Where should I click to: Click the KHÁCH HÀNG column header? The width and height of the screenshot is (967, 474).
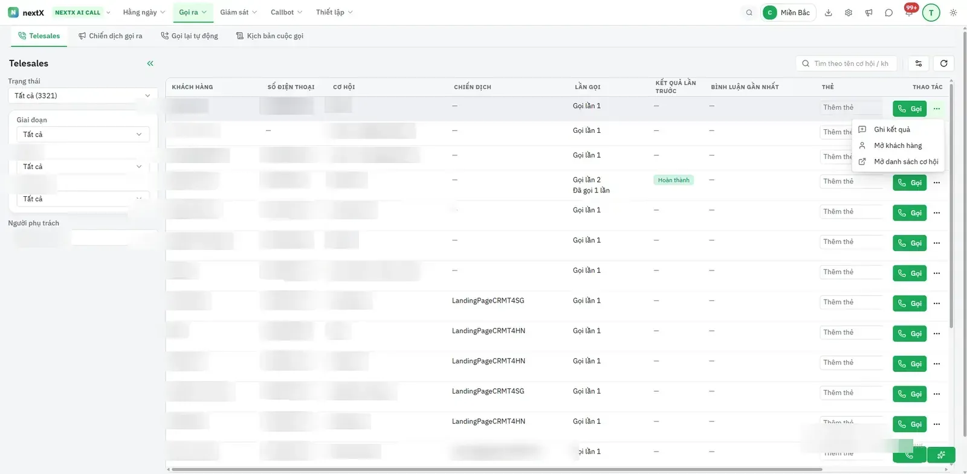192,87
